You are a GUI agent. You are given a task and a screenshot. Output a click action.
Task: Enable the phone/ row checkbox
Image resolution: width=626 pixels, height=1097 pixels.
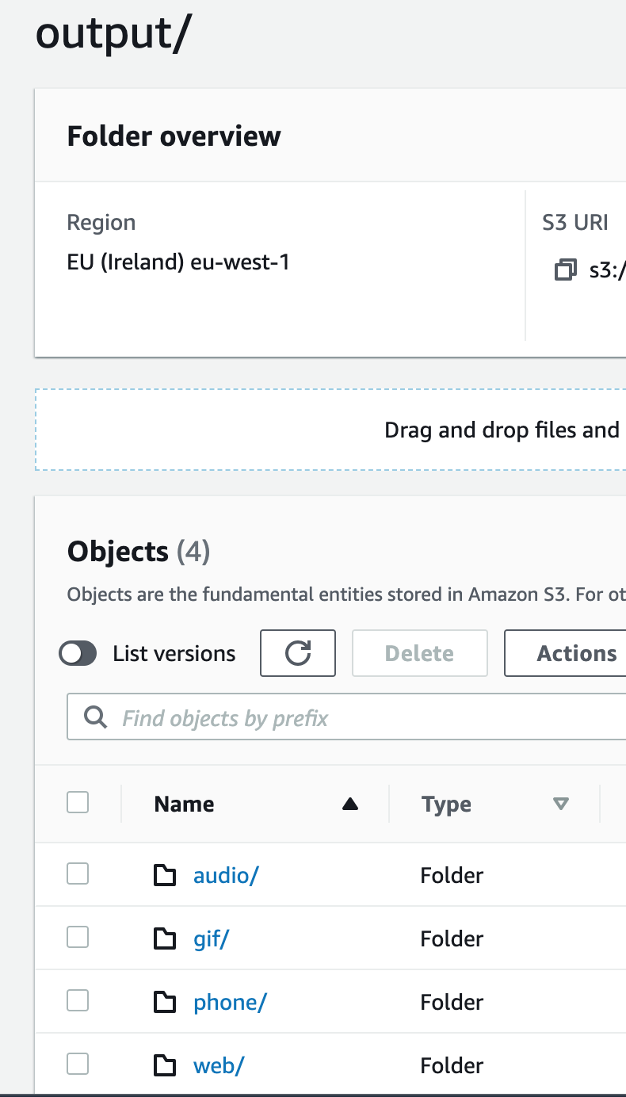click(x=78, y=1000)
